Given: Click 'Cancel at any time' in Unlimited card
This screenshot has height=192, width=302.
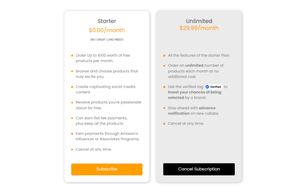Looking at the screenshot, I should click(x=186, y=123).
